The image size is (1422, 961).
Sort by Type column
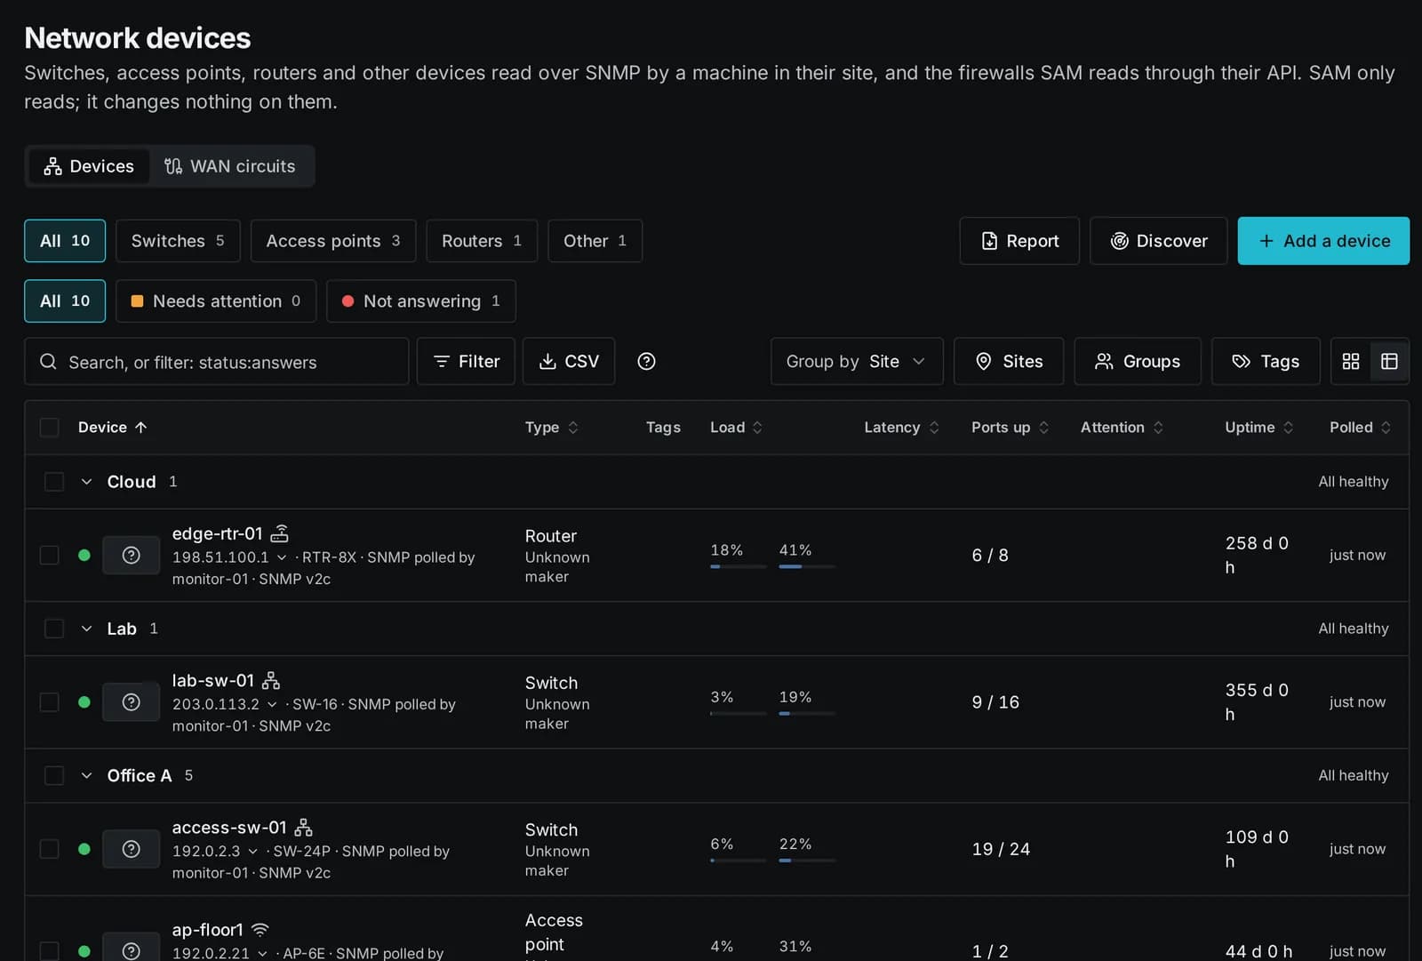[551, 428]
